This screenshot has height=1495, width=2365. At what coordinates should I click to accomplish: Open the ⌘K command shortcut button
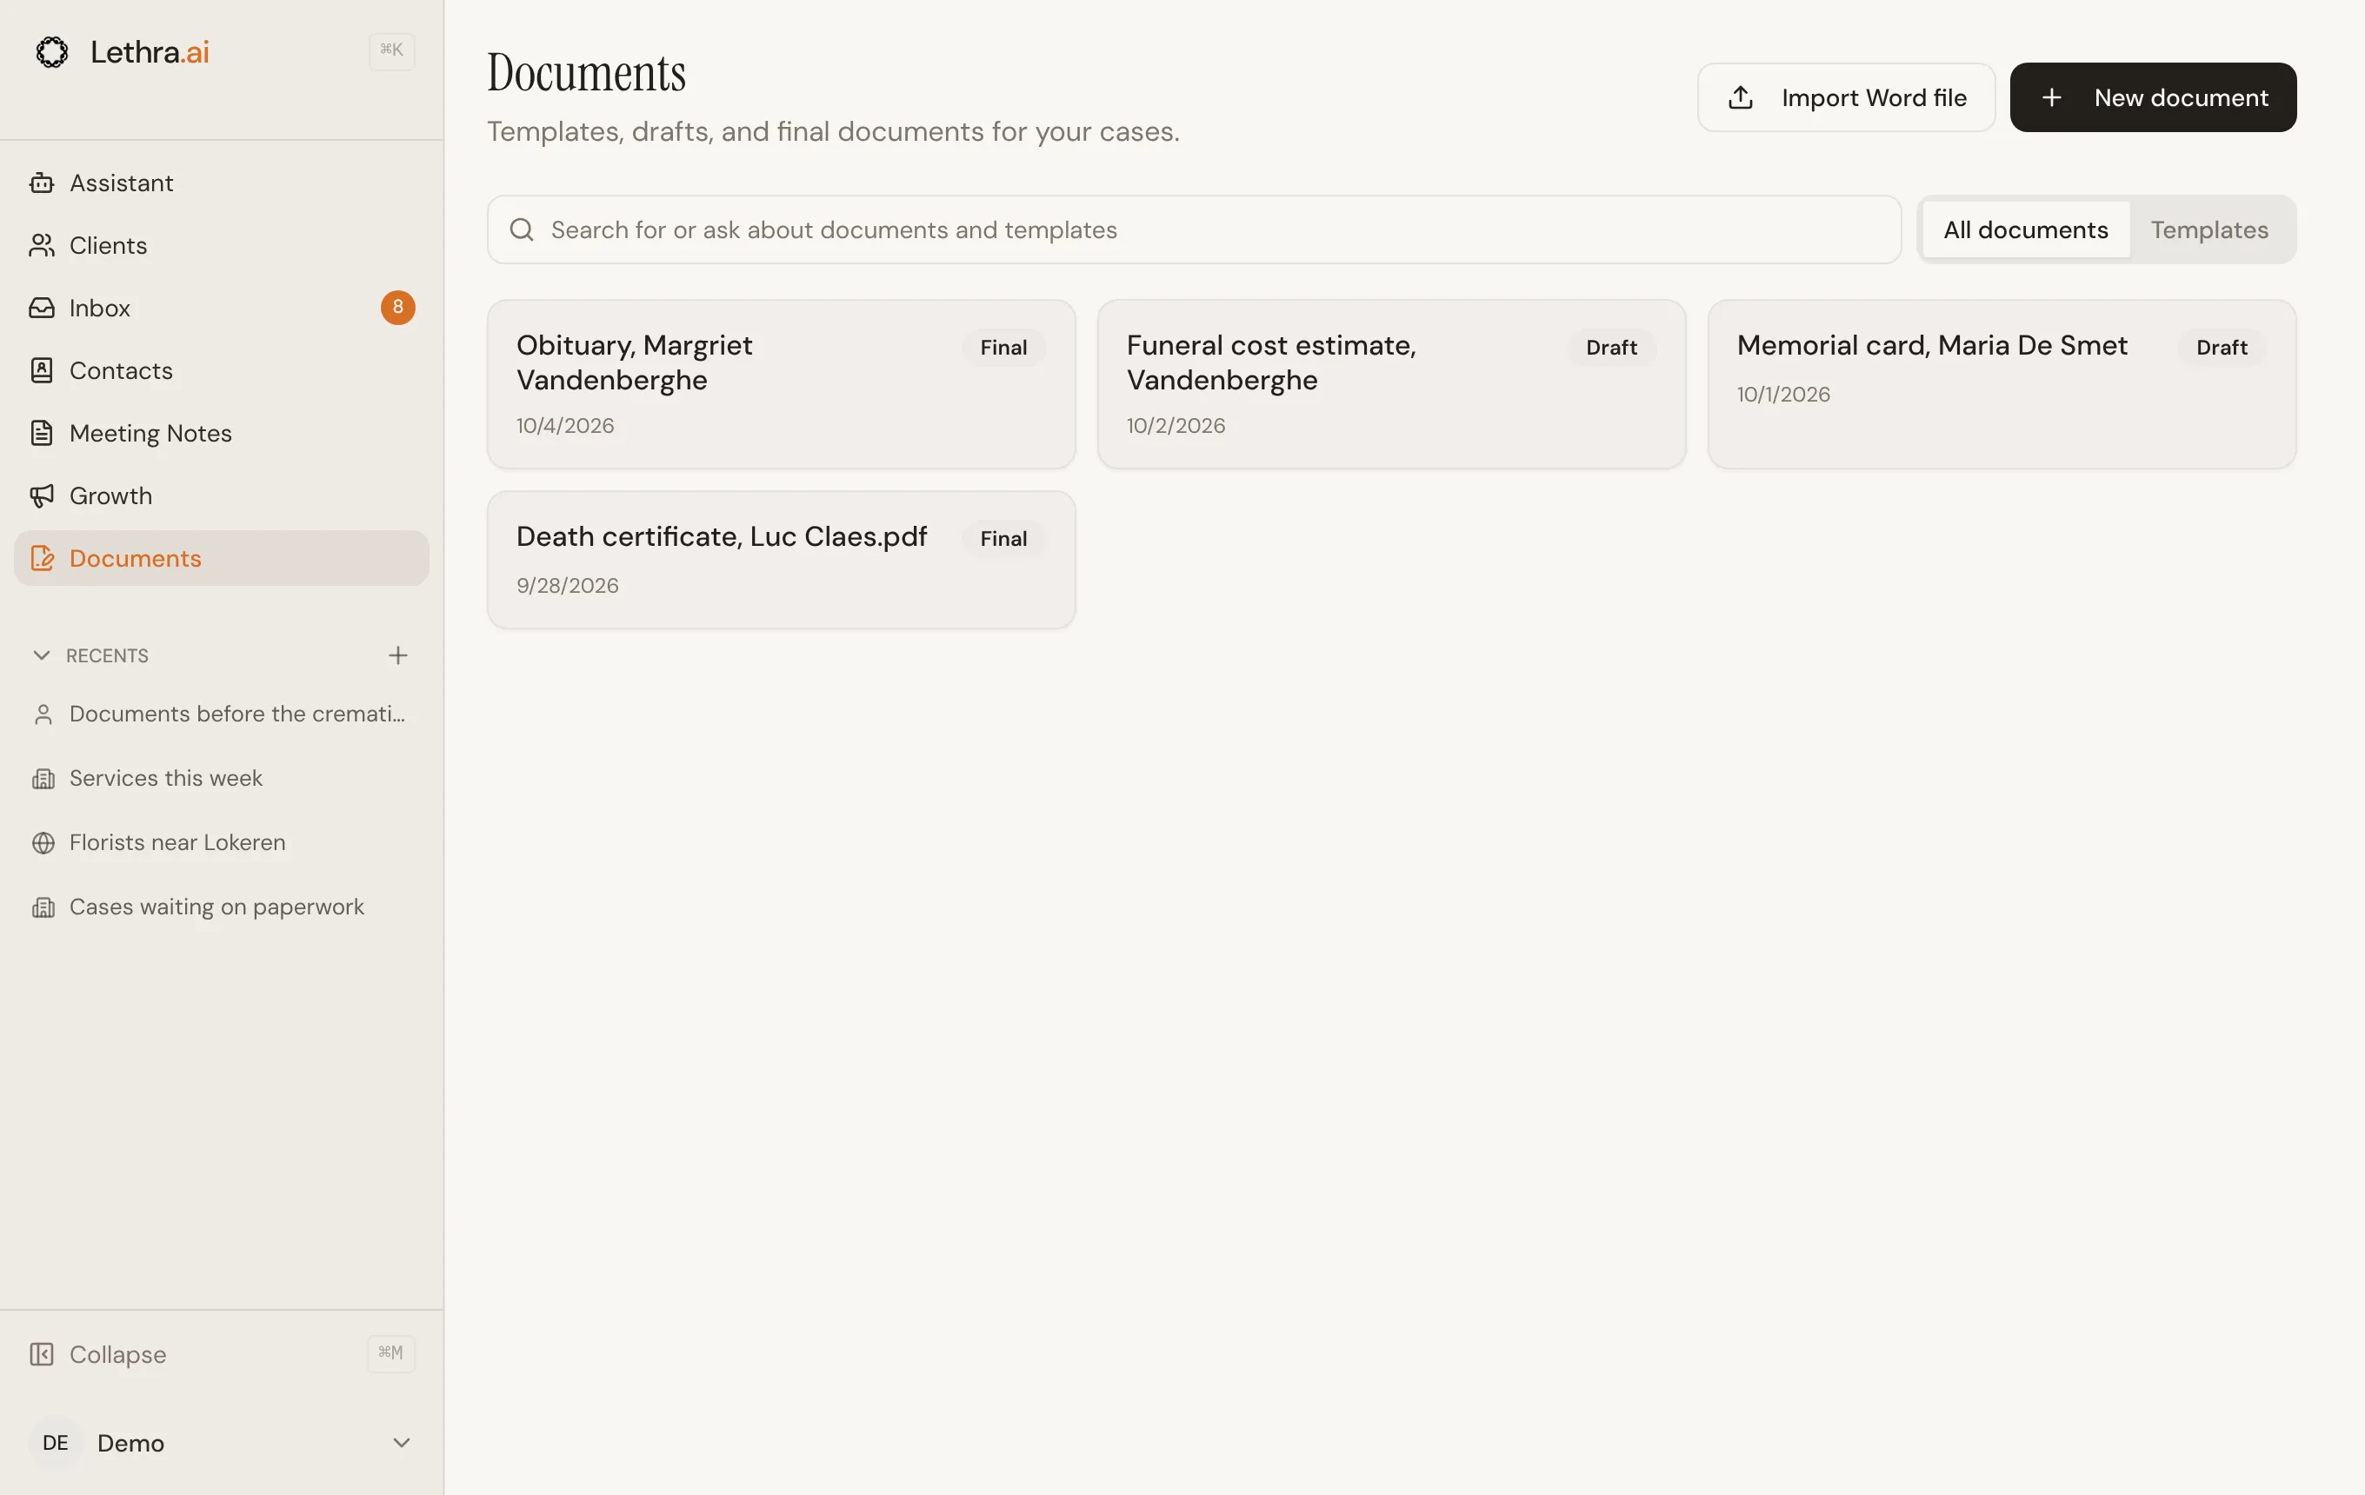[391, 50]
